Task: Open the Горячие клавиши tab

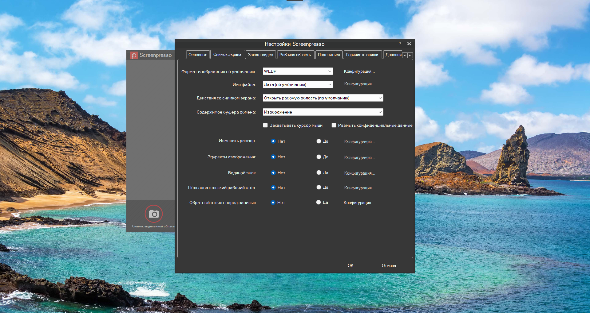Action: pyautogui.click(x=362, y=55)
